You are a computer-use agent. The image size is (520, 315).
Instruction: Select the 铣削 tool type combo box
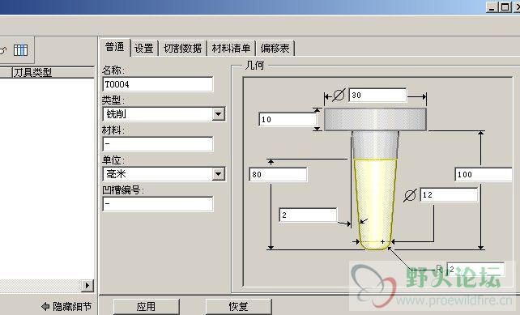click(x=164, y=114)
